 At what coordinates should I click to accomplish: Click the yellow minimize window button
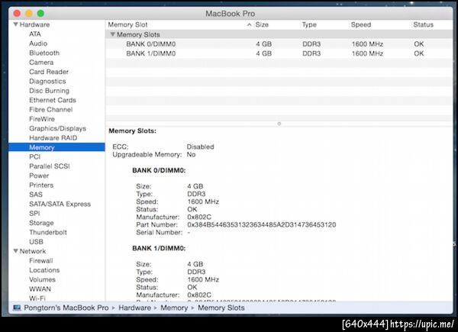[x=29, y=14]
